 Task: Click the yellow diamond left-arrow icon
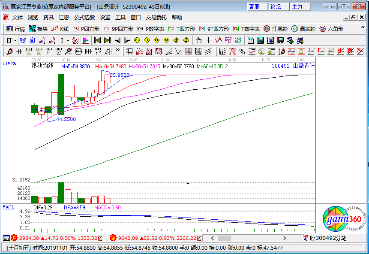(x=137, y=40)
